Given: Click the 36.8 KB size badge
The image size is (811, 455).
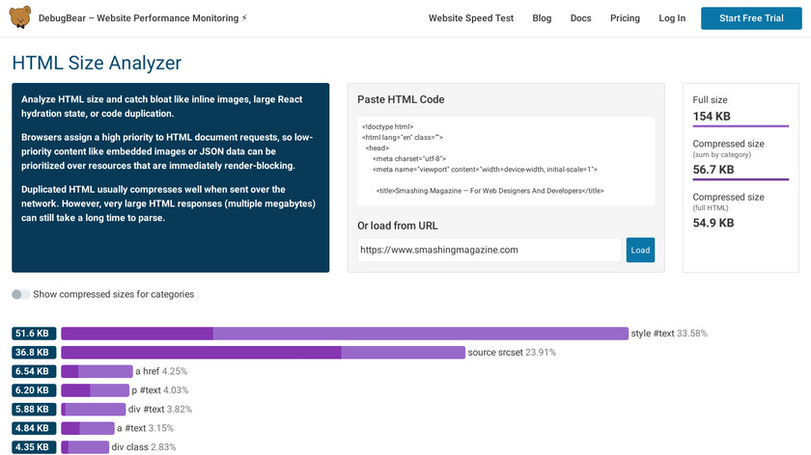Looking at the screenshot, I should tap(33, 353).
